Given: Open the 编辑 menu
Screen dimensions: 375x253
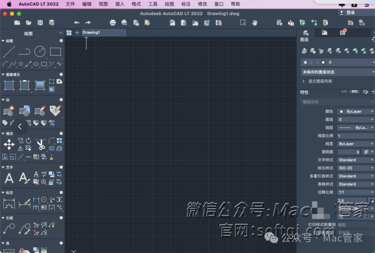Looking at the screenshot, I should coord(87,4).
